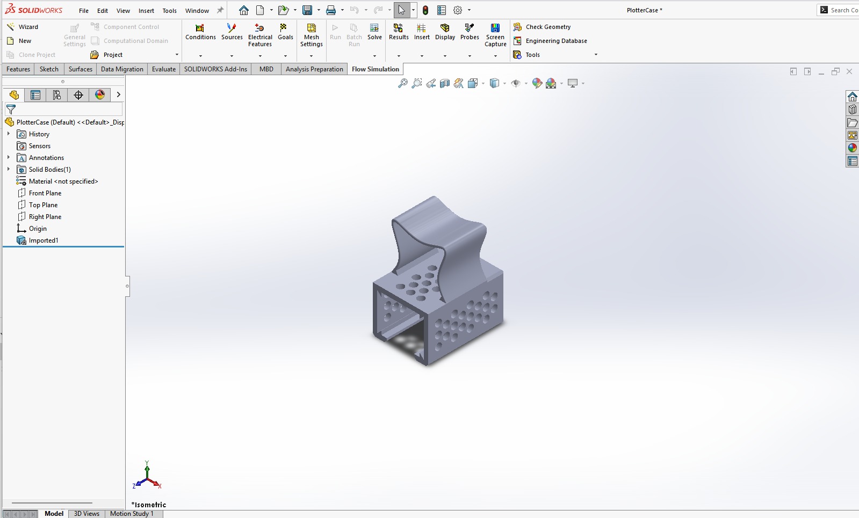Toggle the feature tree filter
Screen dimensions: 859x518
[x=11, y=110]
